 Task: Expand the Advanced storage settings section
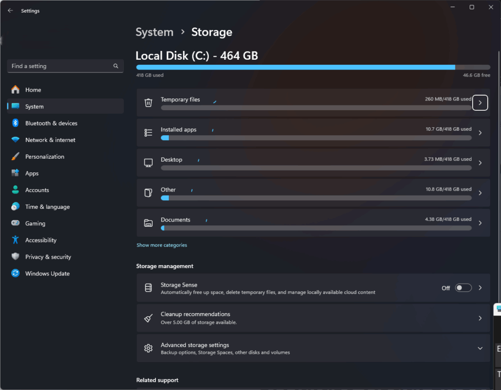click(480, 348)
